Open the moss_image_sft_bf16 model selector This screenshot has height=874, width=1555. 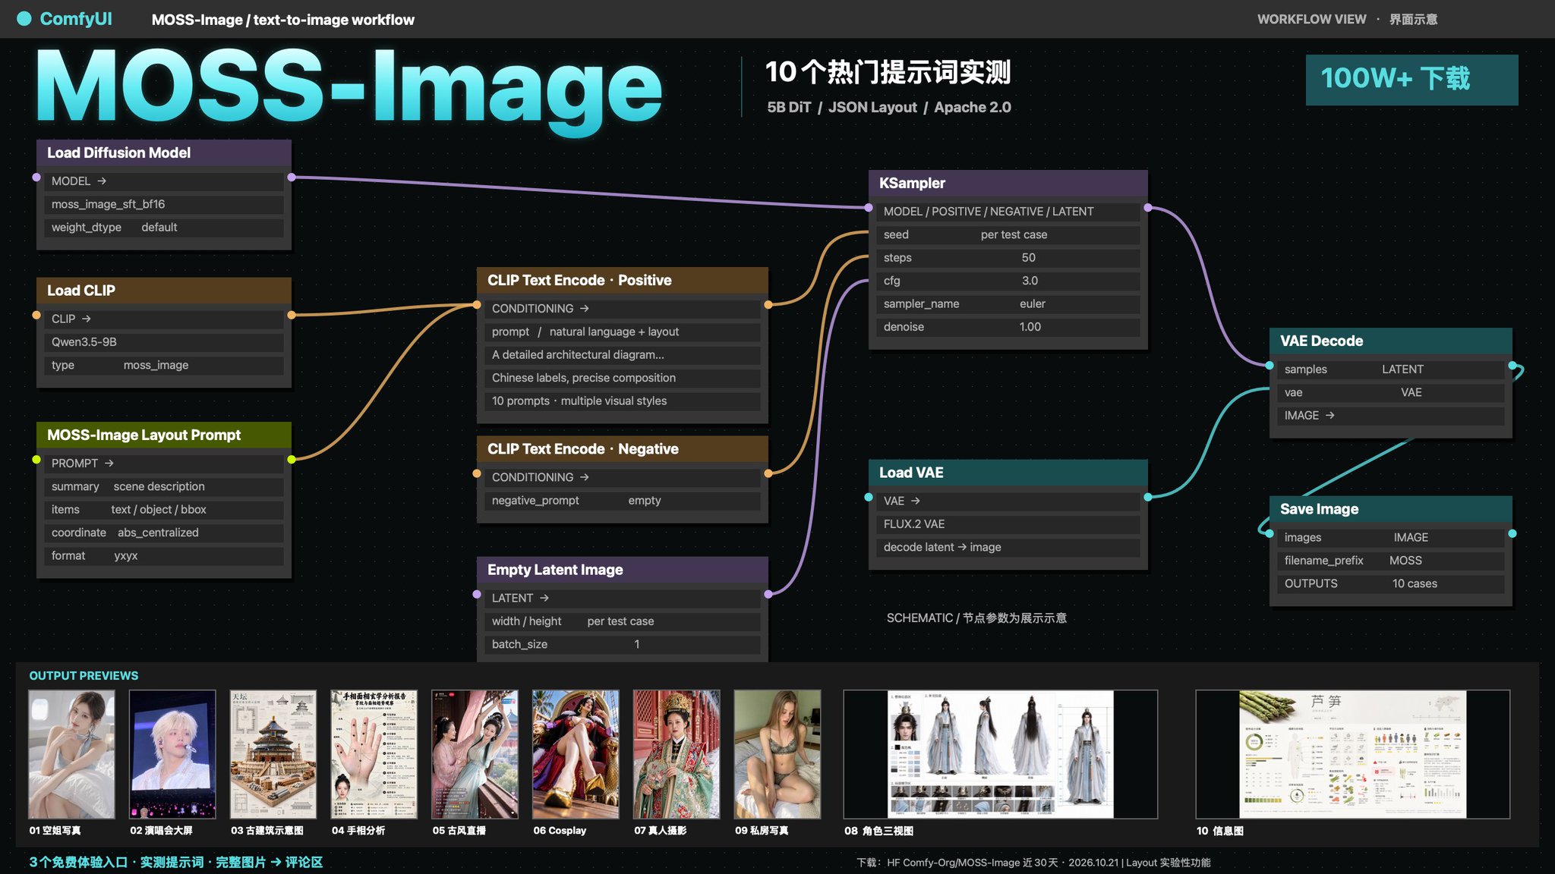[164, 204]
